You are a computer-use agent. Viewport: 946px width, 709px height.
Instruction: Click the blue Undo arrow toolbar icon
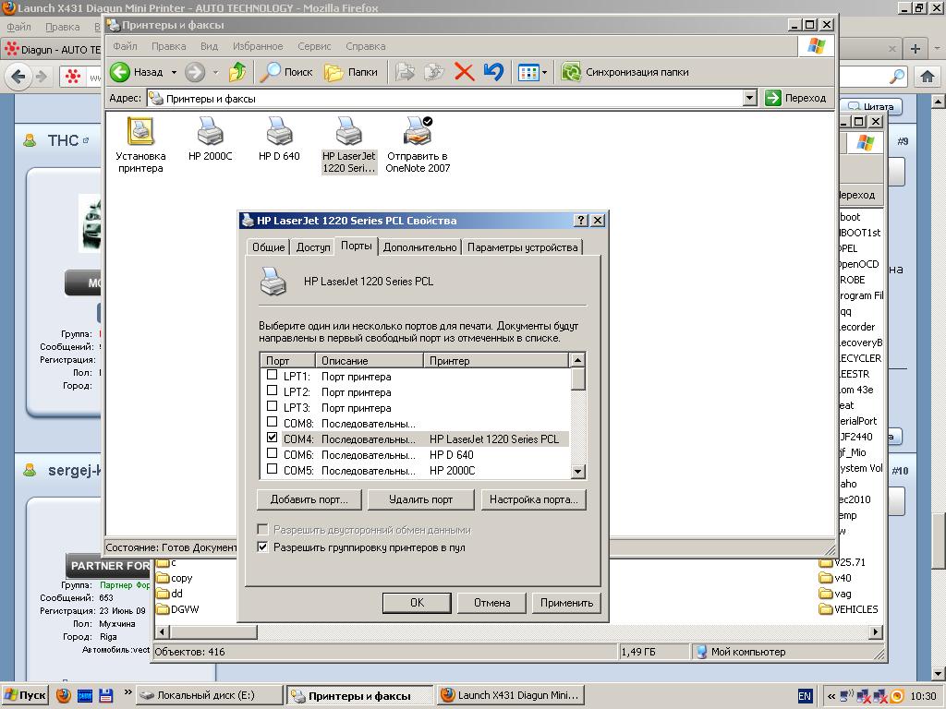[x=493, y=72]
